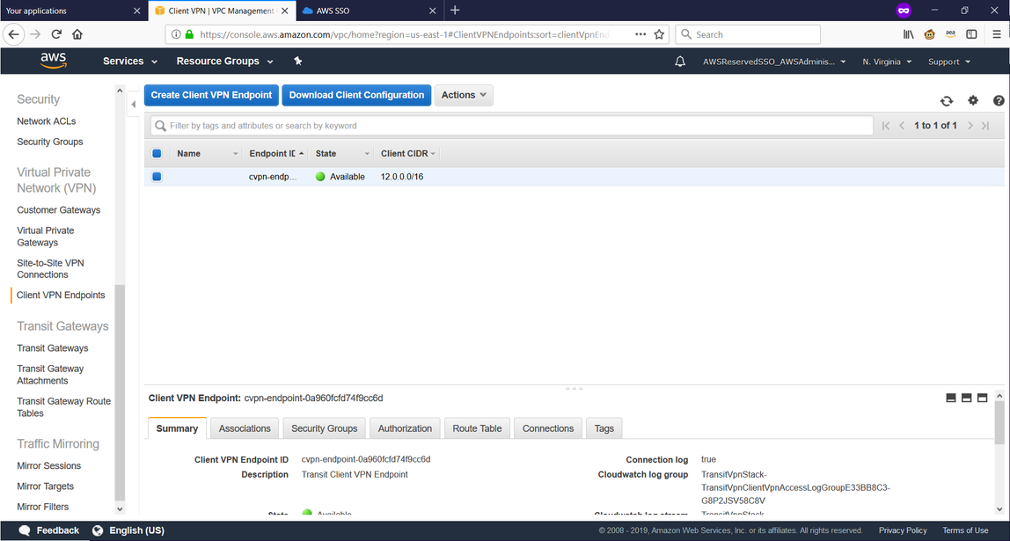Expand the Resource Groups menu

click(225, 62)
